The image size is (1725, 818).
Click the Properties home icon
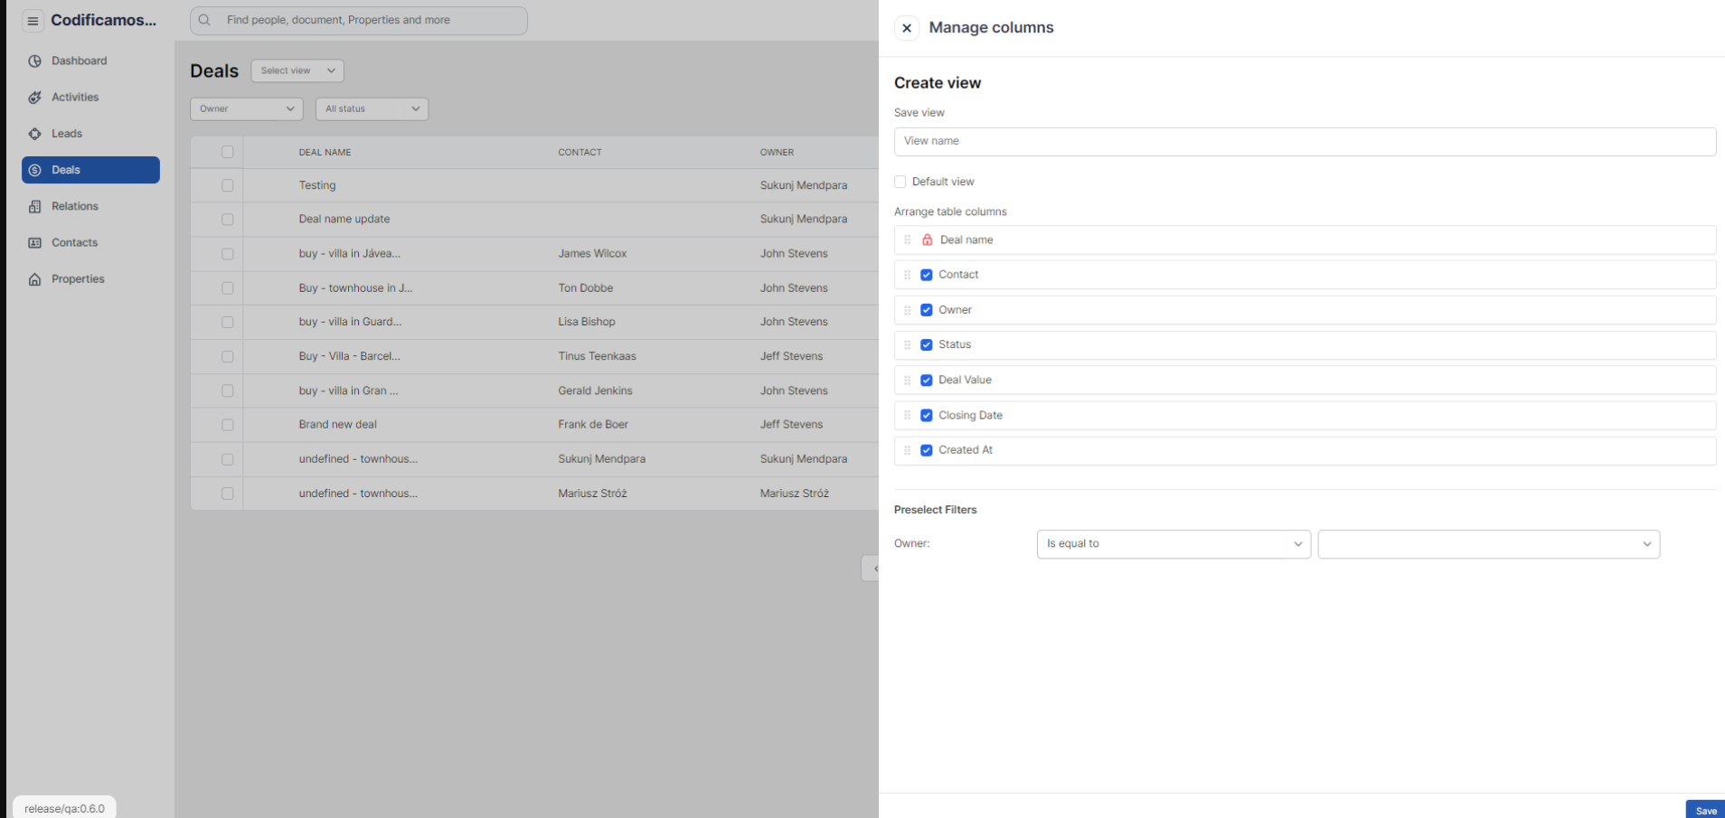(34, 279)
